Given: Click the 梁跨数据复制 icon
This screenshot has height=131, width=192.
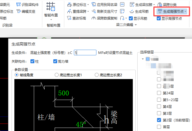Looking at the screenshot, I should [94, 18].
